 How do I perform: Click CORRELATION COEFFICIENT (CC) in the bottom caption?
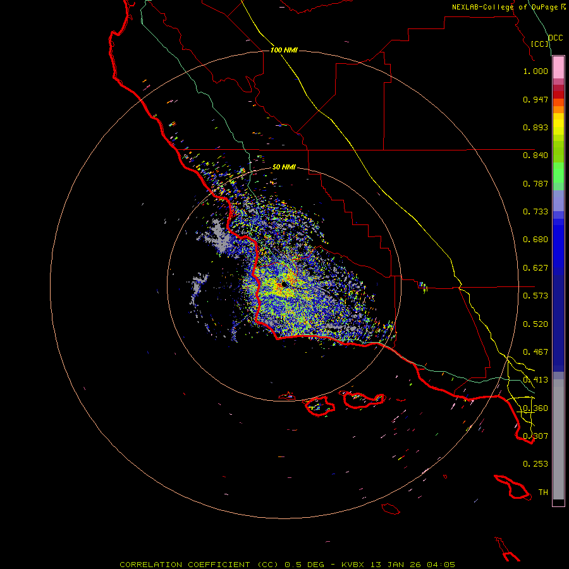click(x=199, y=565)
